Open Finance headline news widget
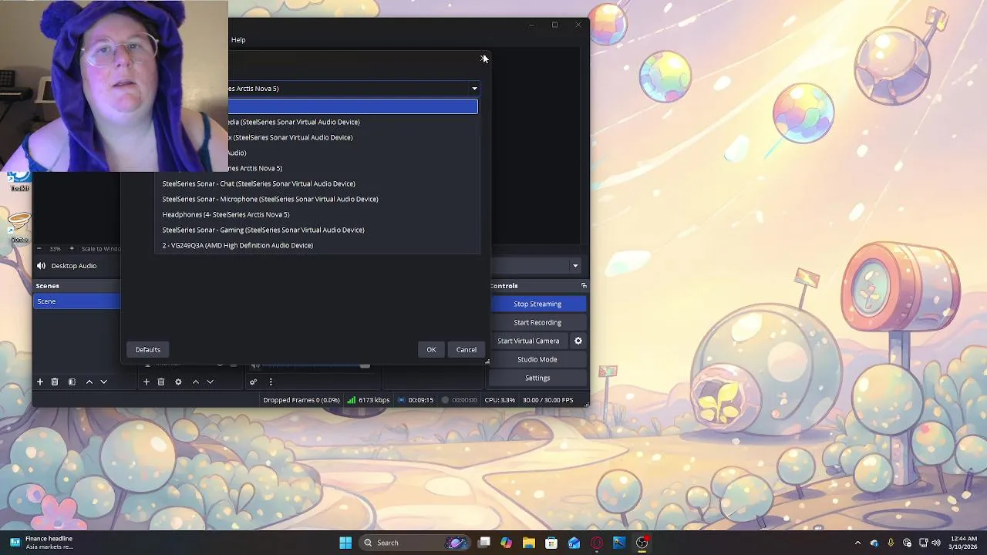 (43, 543)
